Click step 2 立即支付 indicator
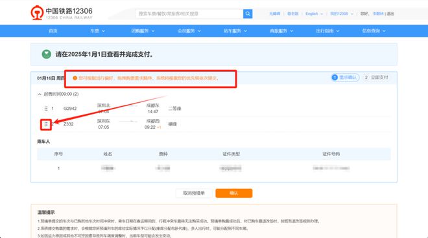Screen dimensions: 428x238 [376, 78]
